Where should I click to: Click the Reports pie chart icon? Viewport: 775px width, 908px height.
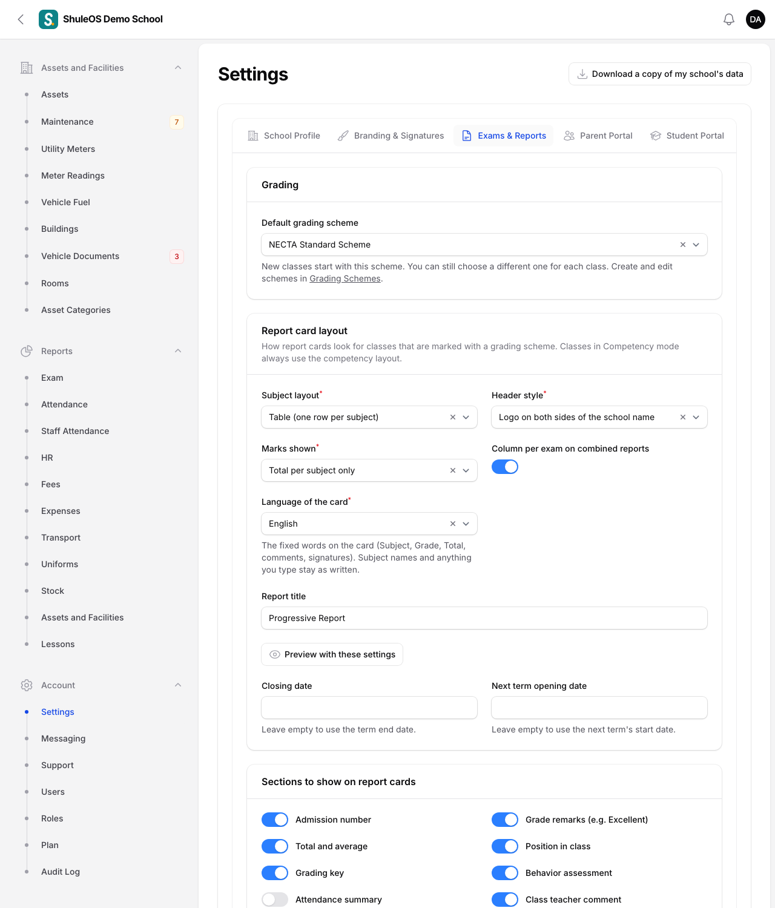point(27,351)
